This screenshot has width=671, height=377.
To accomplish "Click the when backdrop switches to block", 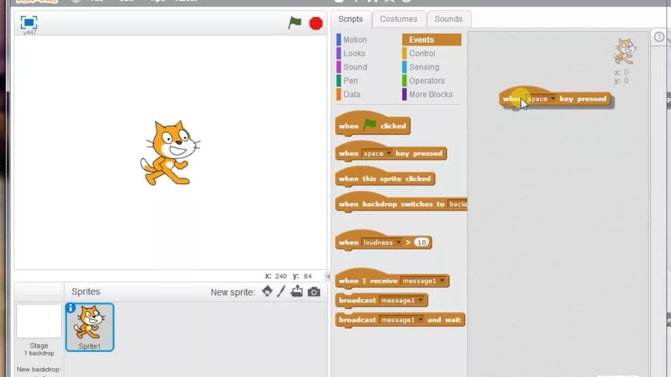I will 401,203.
